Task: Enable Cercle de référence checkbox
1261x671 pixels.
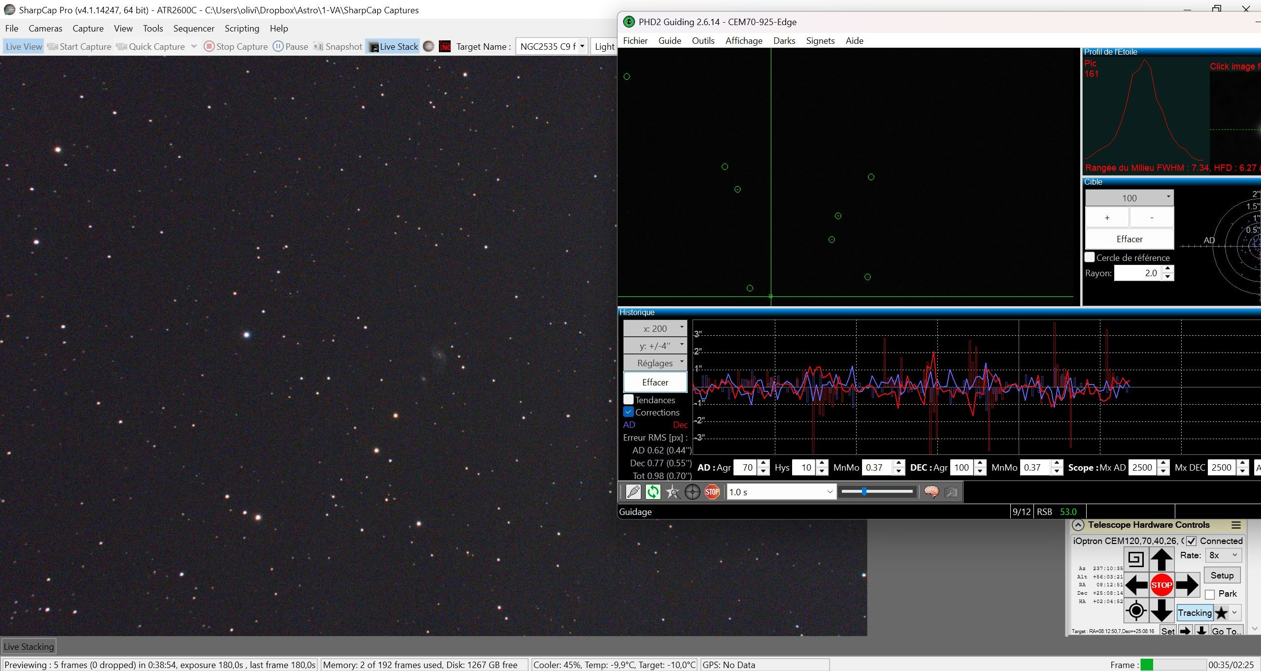Action: [x=1090, y=257]
